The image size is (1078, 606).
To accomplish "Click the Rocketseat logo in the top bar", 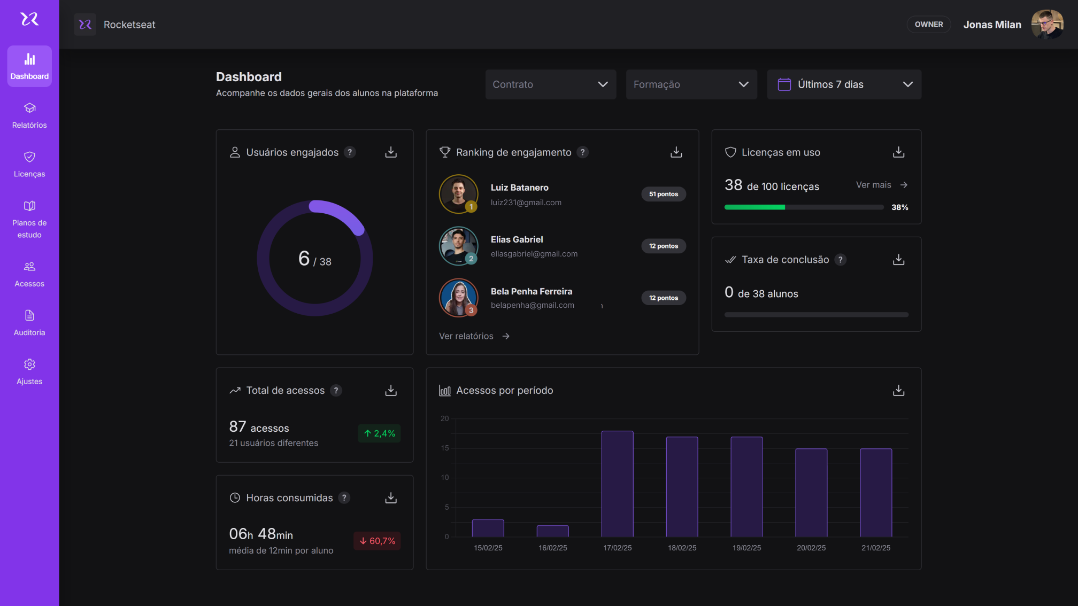I will click(86, 24).
